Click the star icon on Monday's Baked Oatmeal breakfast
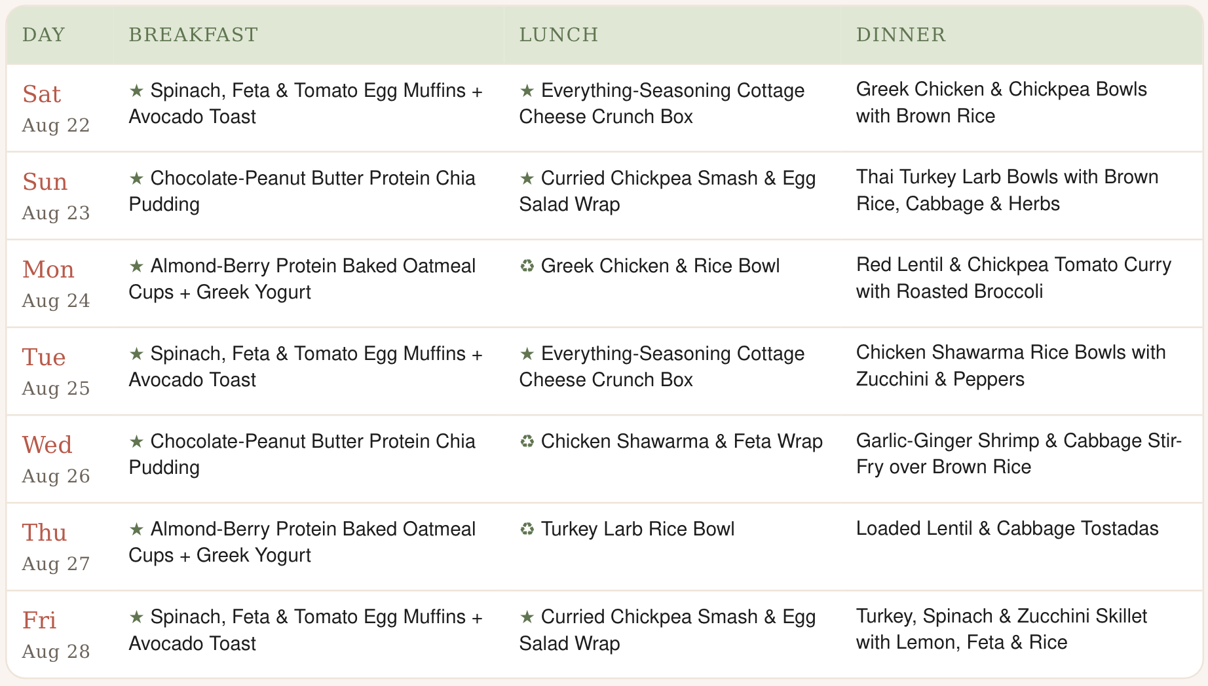 136,266
